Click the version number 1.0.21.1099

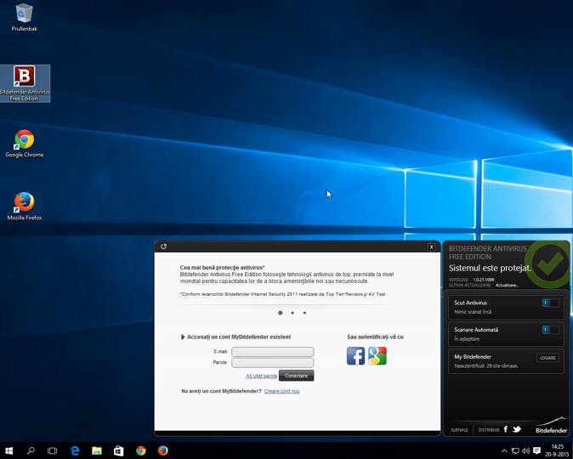(484, 280)
